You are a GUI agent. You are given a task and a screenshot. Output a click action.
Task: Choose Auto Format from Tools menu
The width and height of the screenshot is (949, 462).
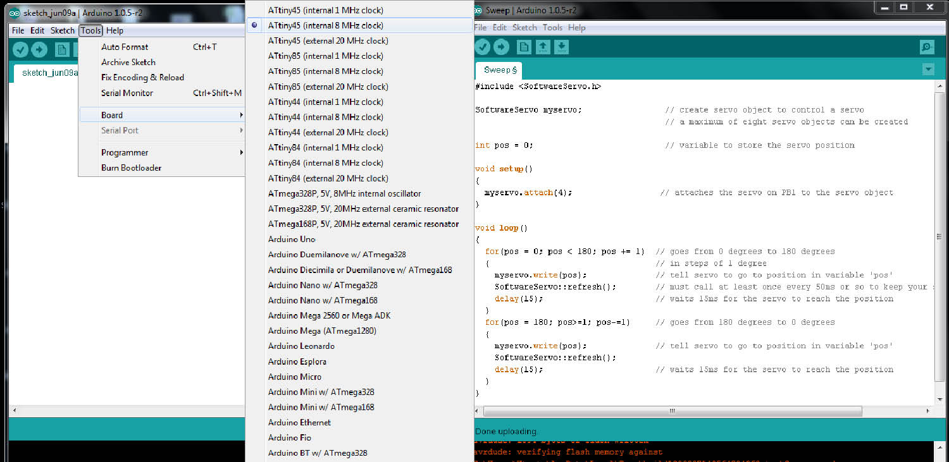pyautogui.click(x=162, y=47)
